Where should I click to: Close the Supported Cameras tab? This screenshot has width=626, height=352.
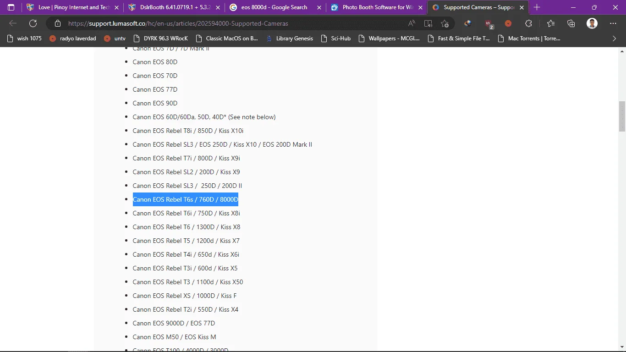(x=522, y=7)
